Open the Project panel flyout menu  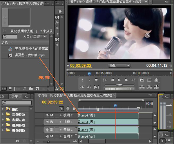[47, 3]
